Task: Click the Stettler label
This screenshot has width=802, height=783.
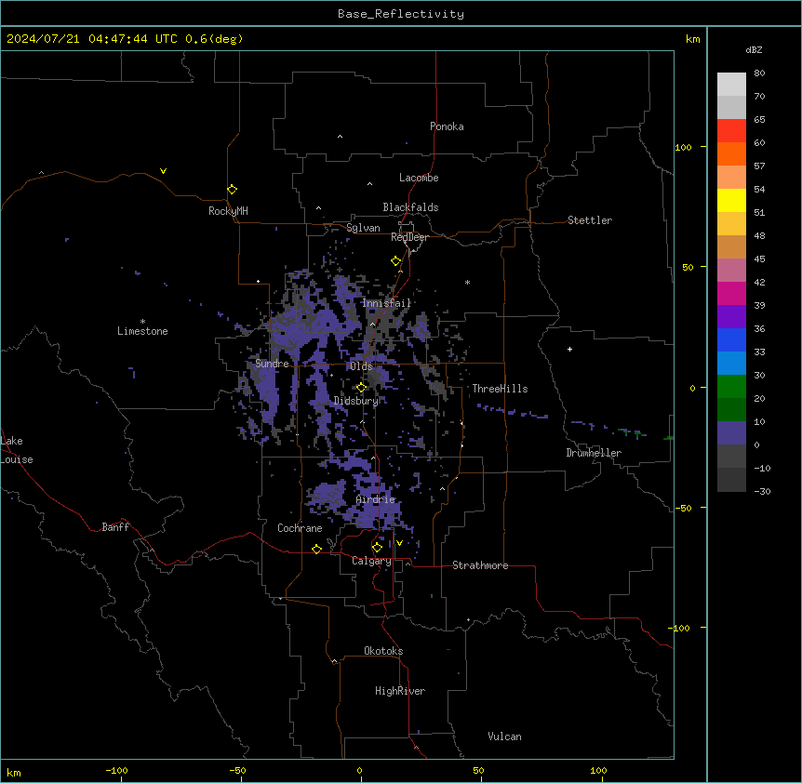Action: tap(589, 220)
